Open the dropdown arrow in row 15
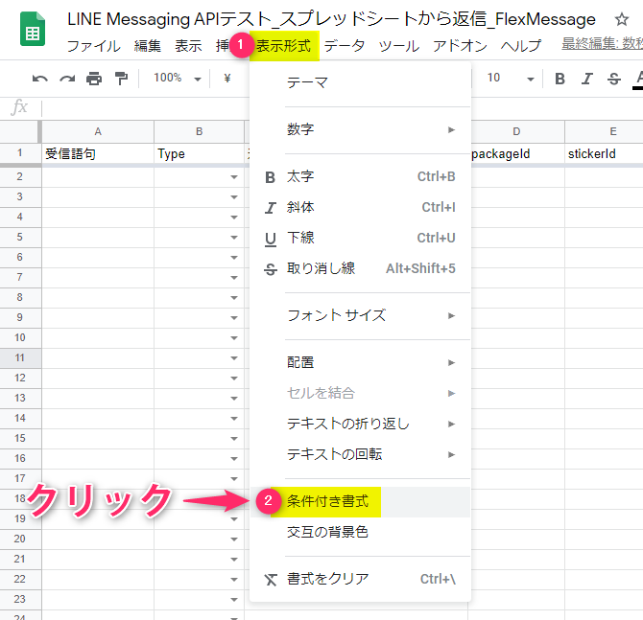 coord(234,439)
